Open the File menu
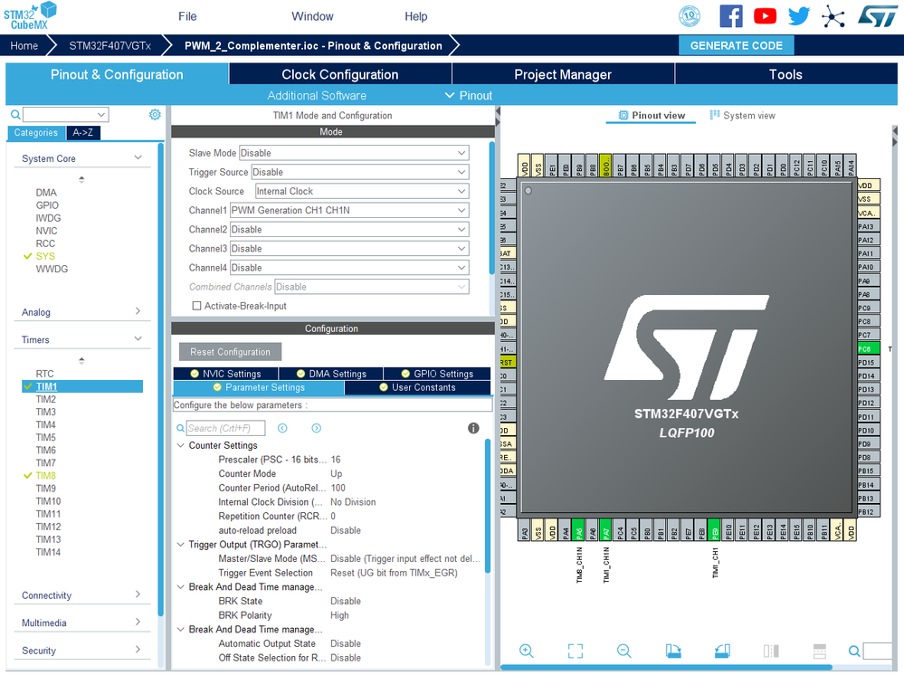Image resolution: width=904 pixels, height=675 pixels. click(x=187, y=16)
